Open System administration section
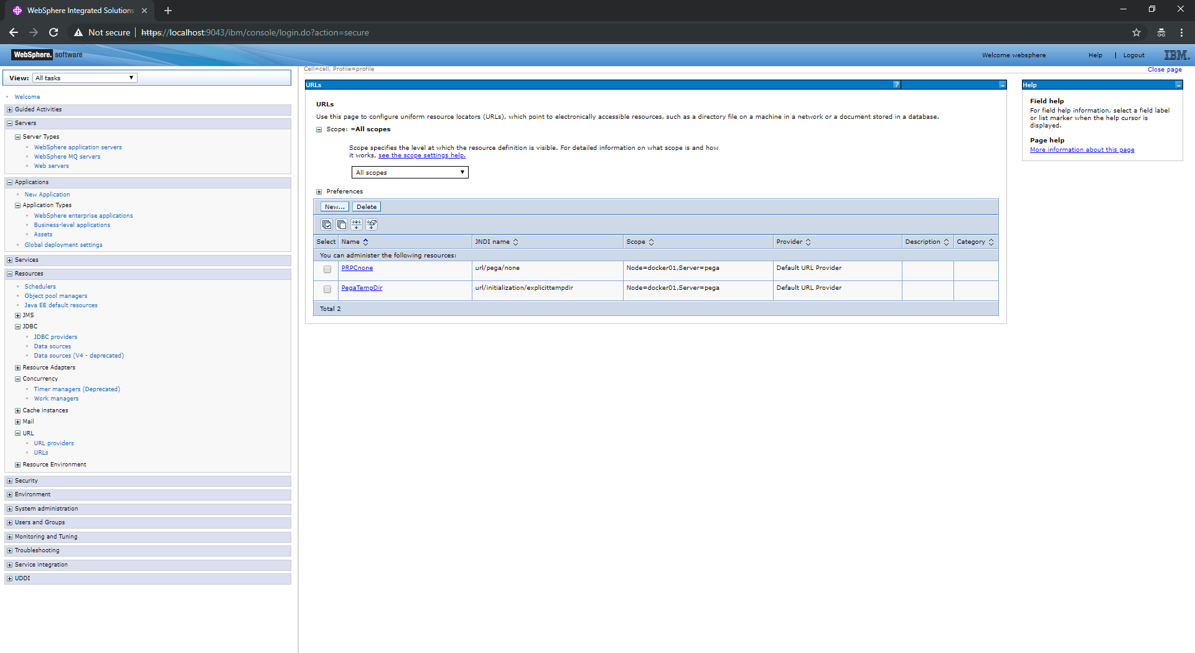 [x=47, y=509]
